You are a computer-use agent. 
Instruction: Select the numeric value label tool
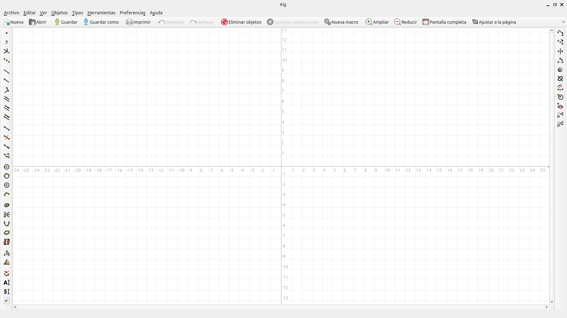6,292
